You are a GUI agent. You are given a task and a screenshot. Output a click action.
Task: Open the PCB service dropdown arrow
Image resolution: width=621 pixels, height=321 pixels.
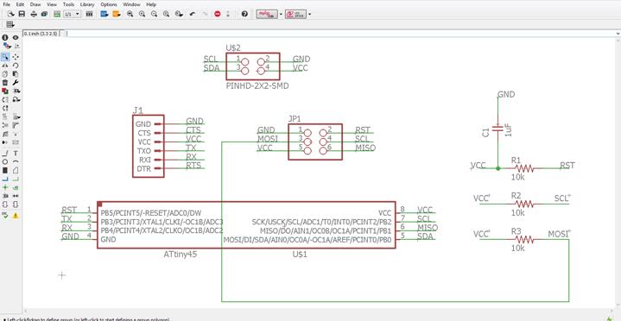click(309, 14)
